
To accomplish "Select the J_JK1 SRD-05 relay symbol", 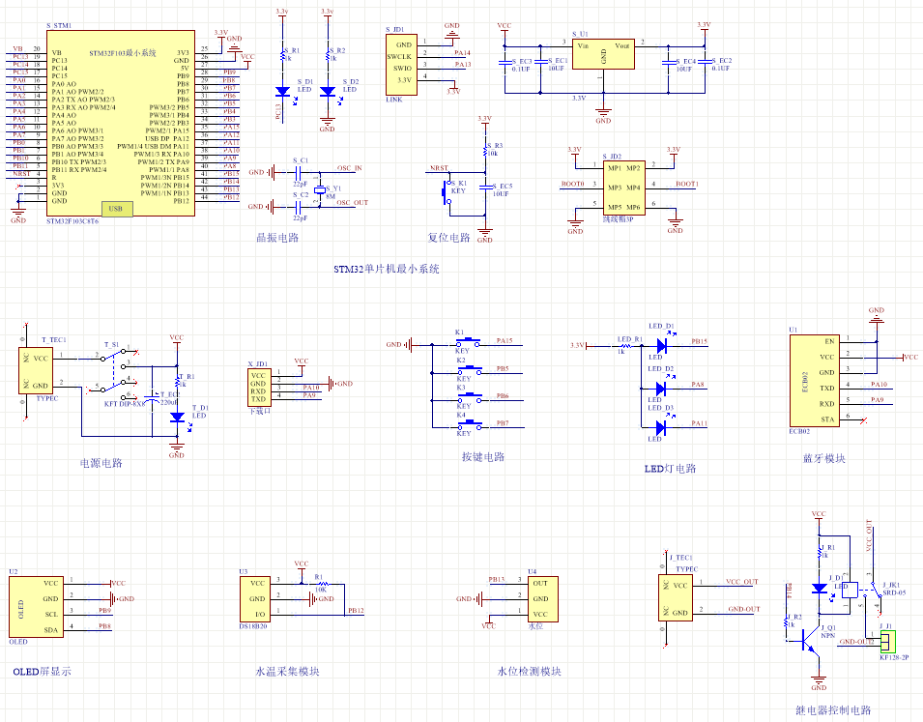I will 862,590.
